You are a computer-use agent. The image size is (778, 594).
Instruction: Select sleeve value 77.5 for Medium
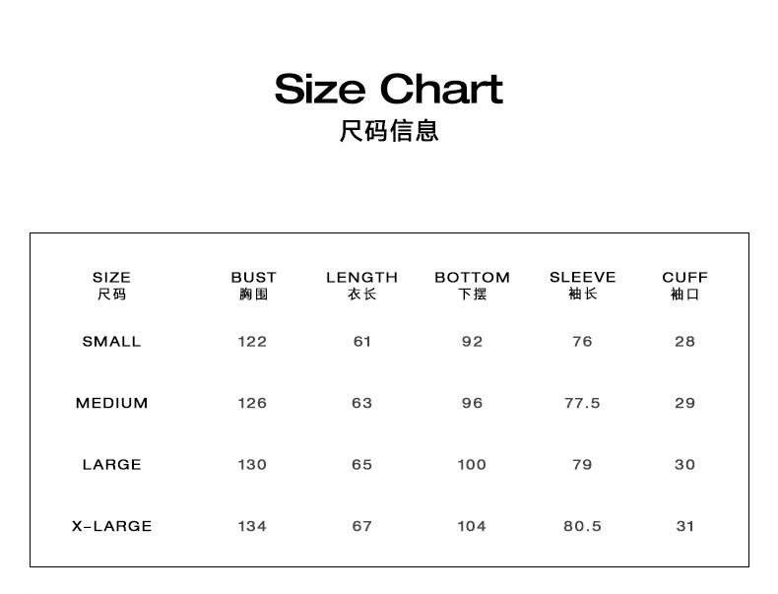point(582,403)
